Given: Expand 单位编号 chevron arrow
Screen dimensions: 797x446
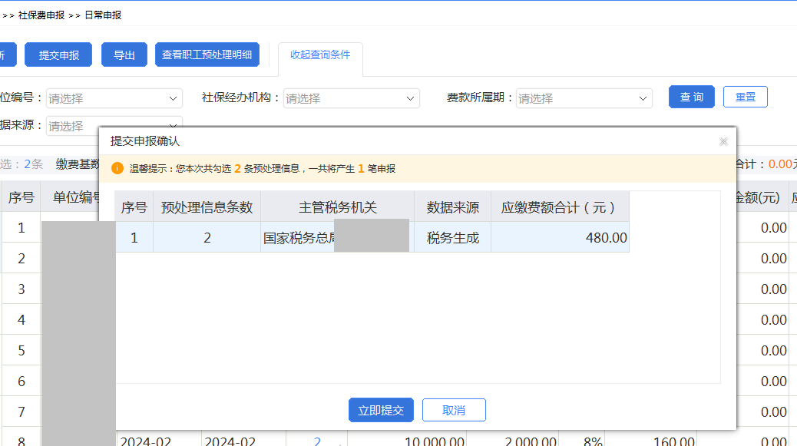Looking at the screenshot, I should (173, 98).
